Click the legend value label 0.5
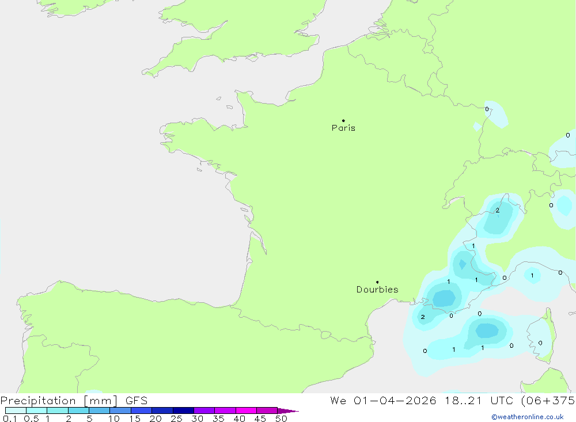The width and height of the screenshot is (576, 422). tap(31, 419)
